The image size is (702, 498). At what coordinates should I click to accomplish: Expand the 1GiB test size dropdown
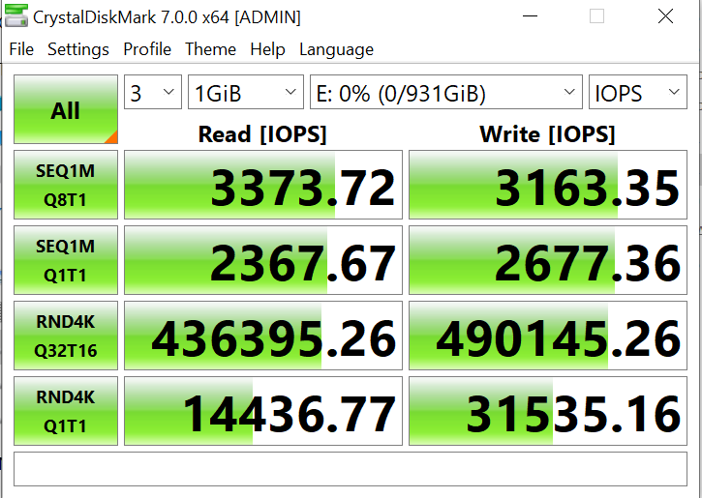pyautogui.click(x=246, y=94)
